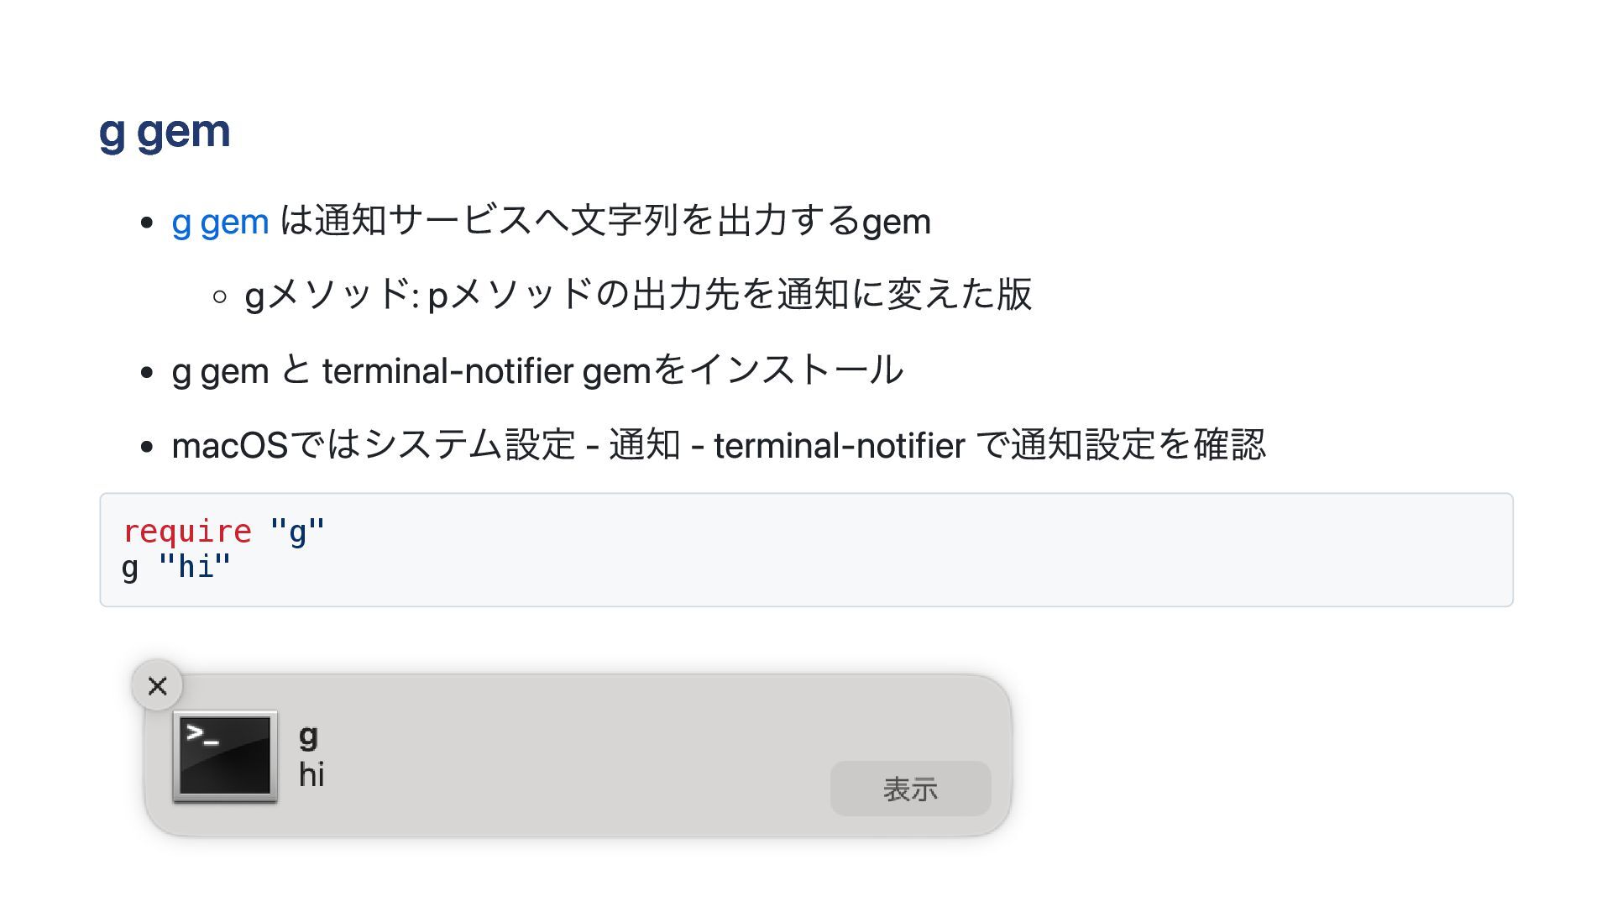Click the bullet line about installing terminal-notifier gem
Screen dimensions: 1612x907
tap(537, 370)
